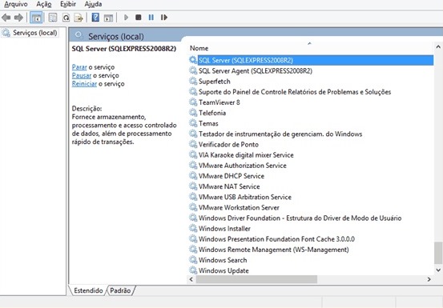Select the TeamViewer 8 service

[x=311, y=102]
